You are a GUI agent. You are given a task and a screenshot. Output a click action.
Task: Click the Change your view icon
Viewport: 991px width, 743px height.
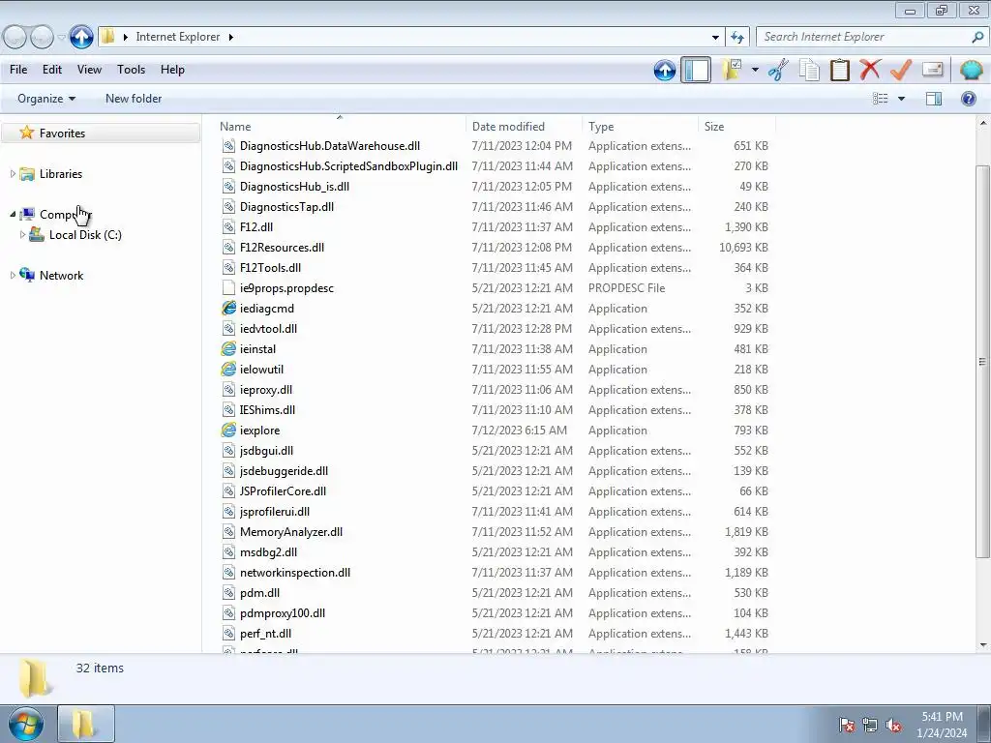pyautogui.click(x=881, y=99)
